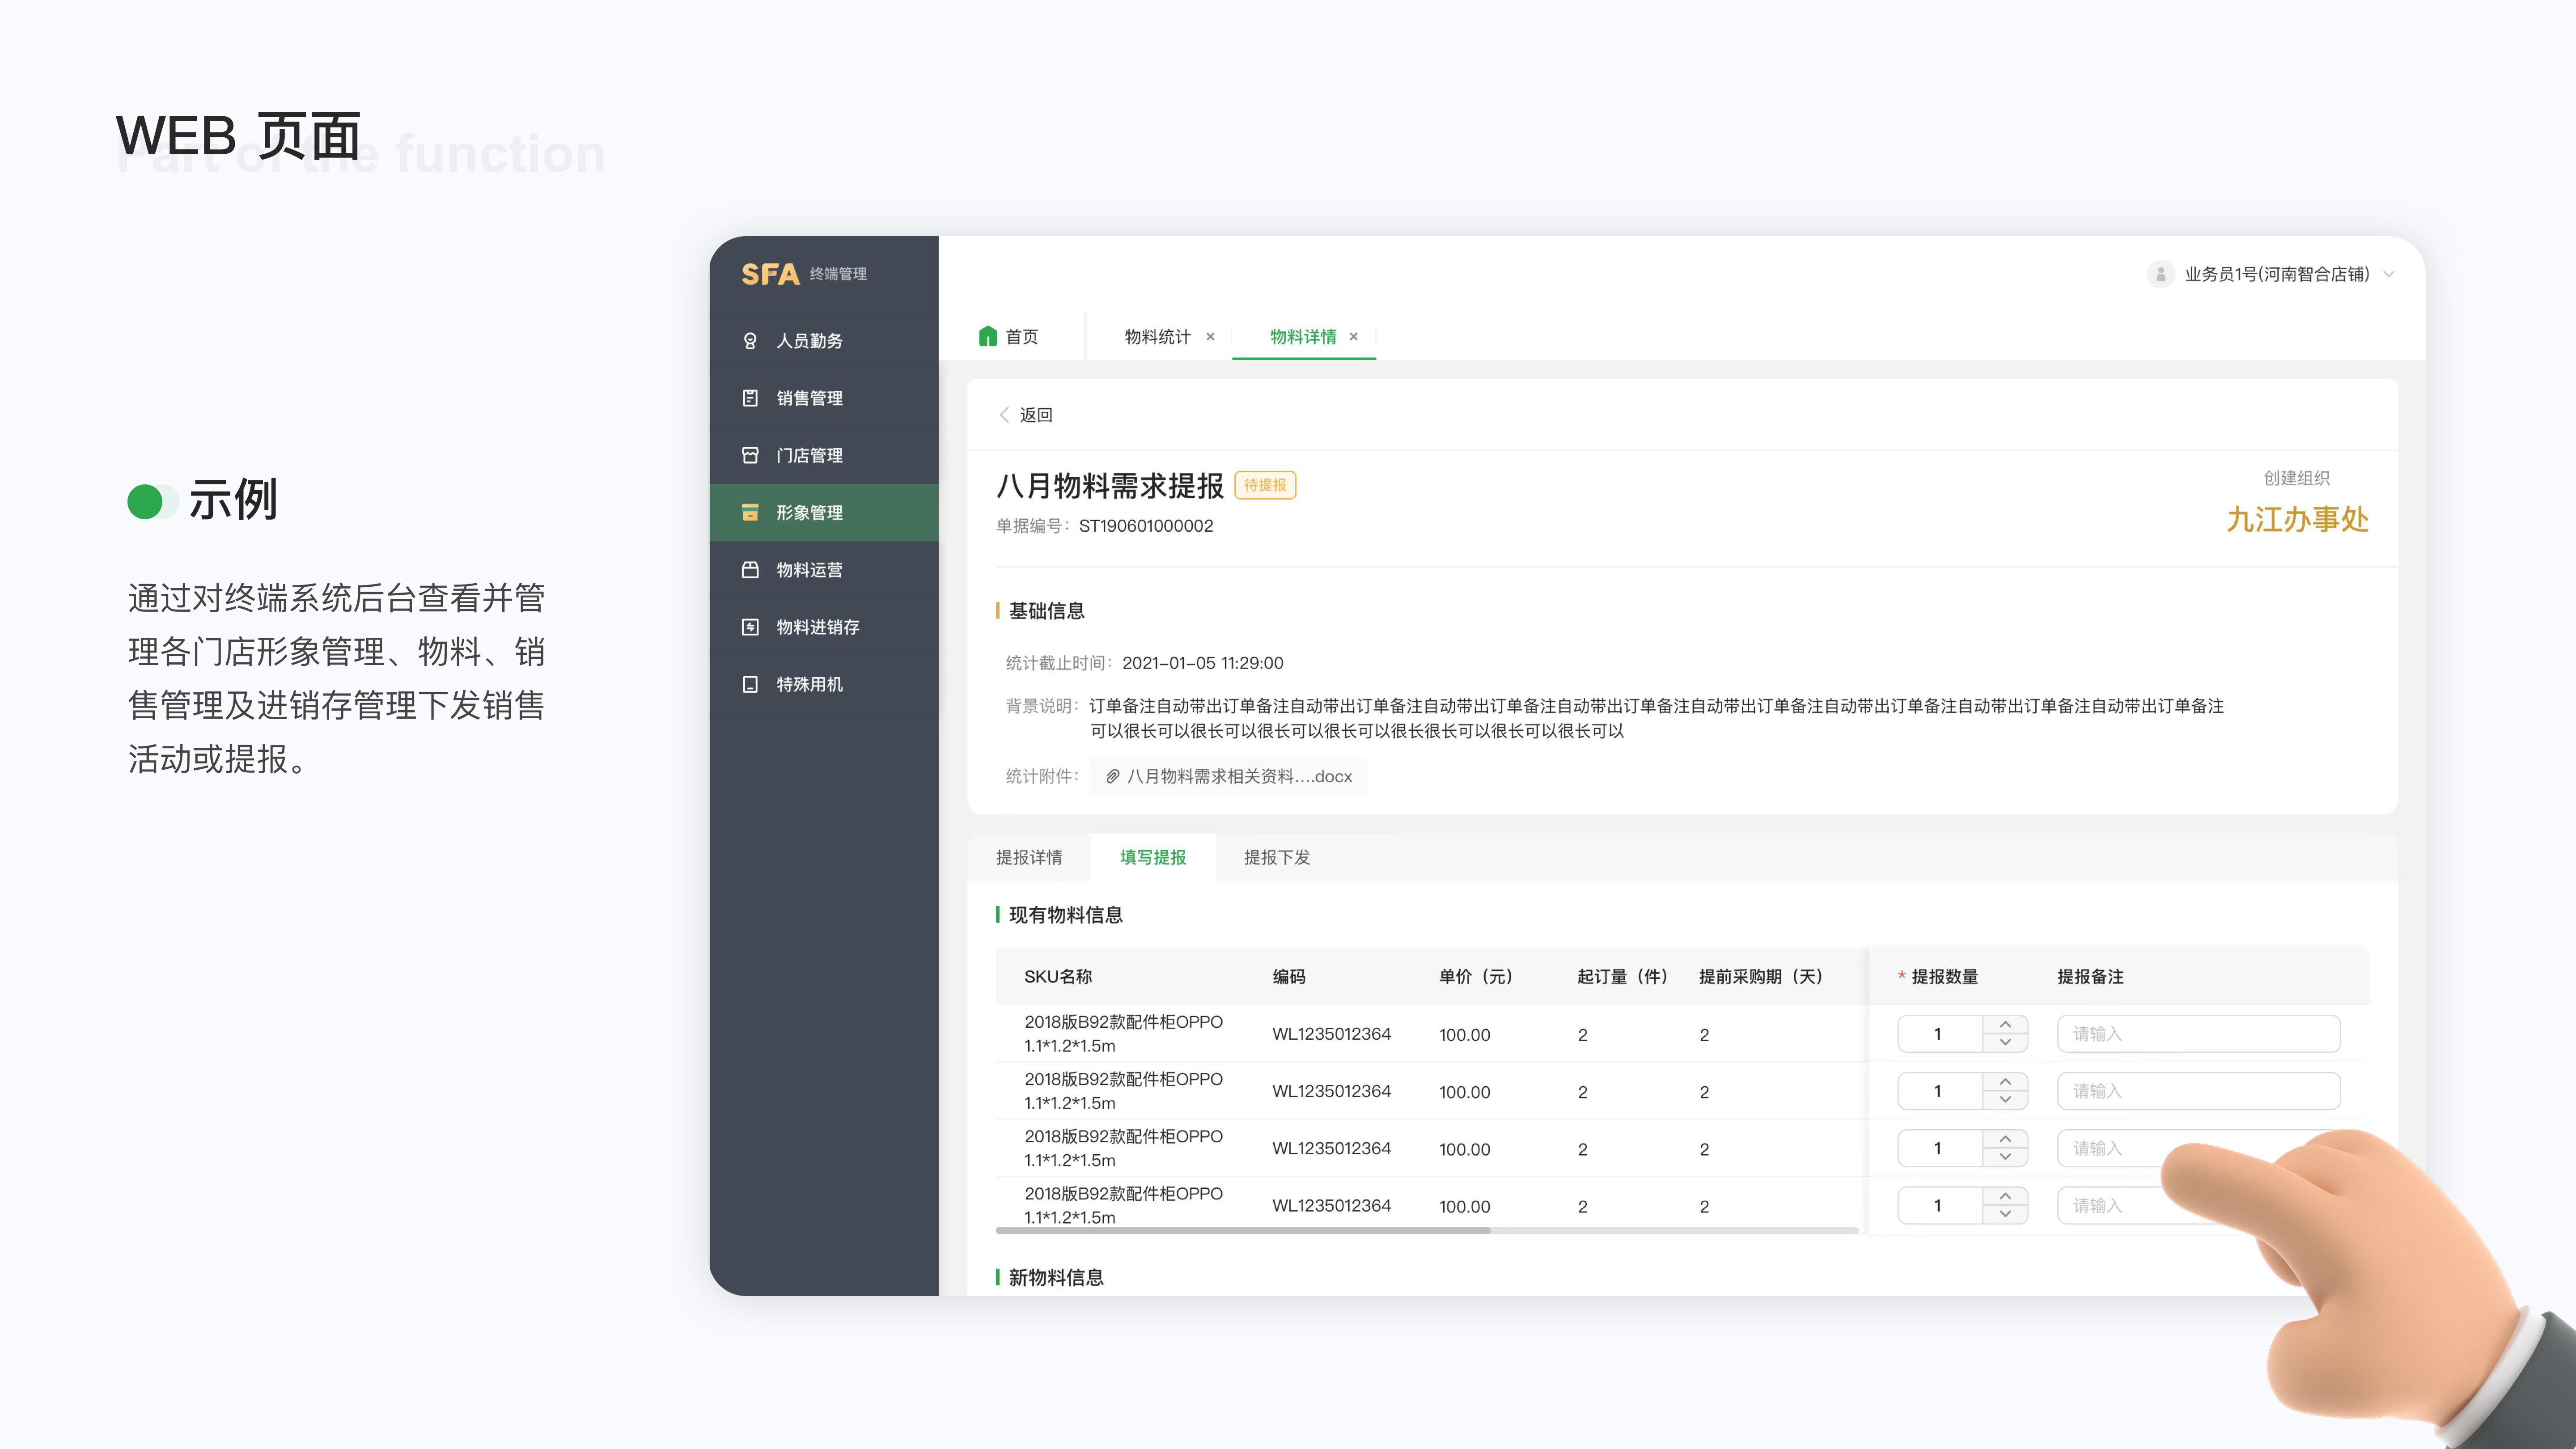This screenshot has width=2576, height=1449.
Task: Switch to the 提报下发 tab
Action: pos(1277,857)
